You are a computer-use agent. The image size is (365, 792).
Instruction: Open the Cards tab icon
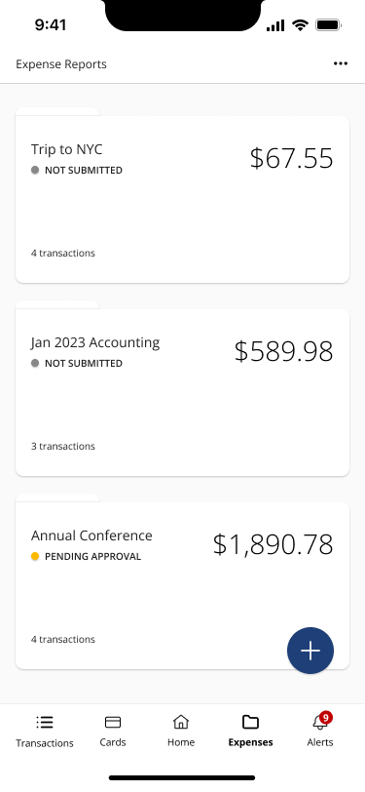(x=113, y=723)
